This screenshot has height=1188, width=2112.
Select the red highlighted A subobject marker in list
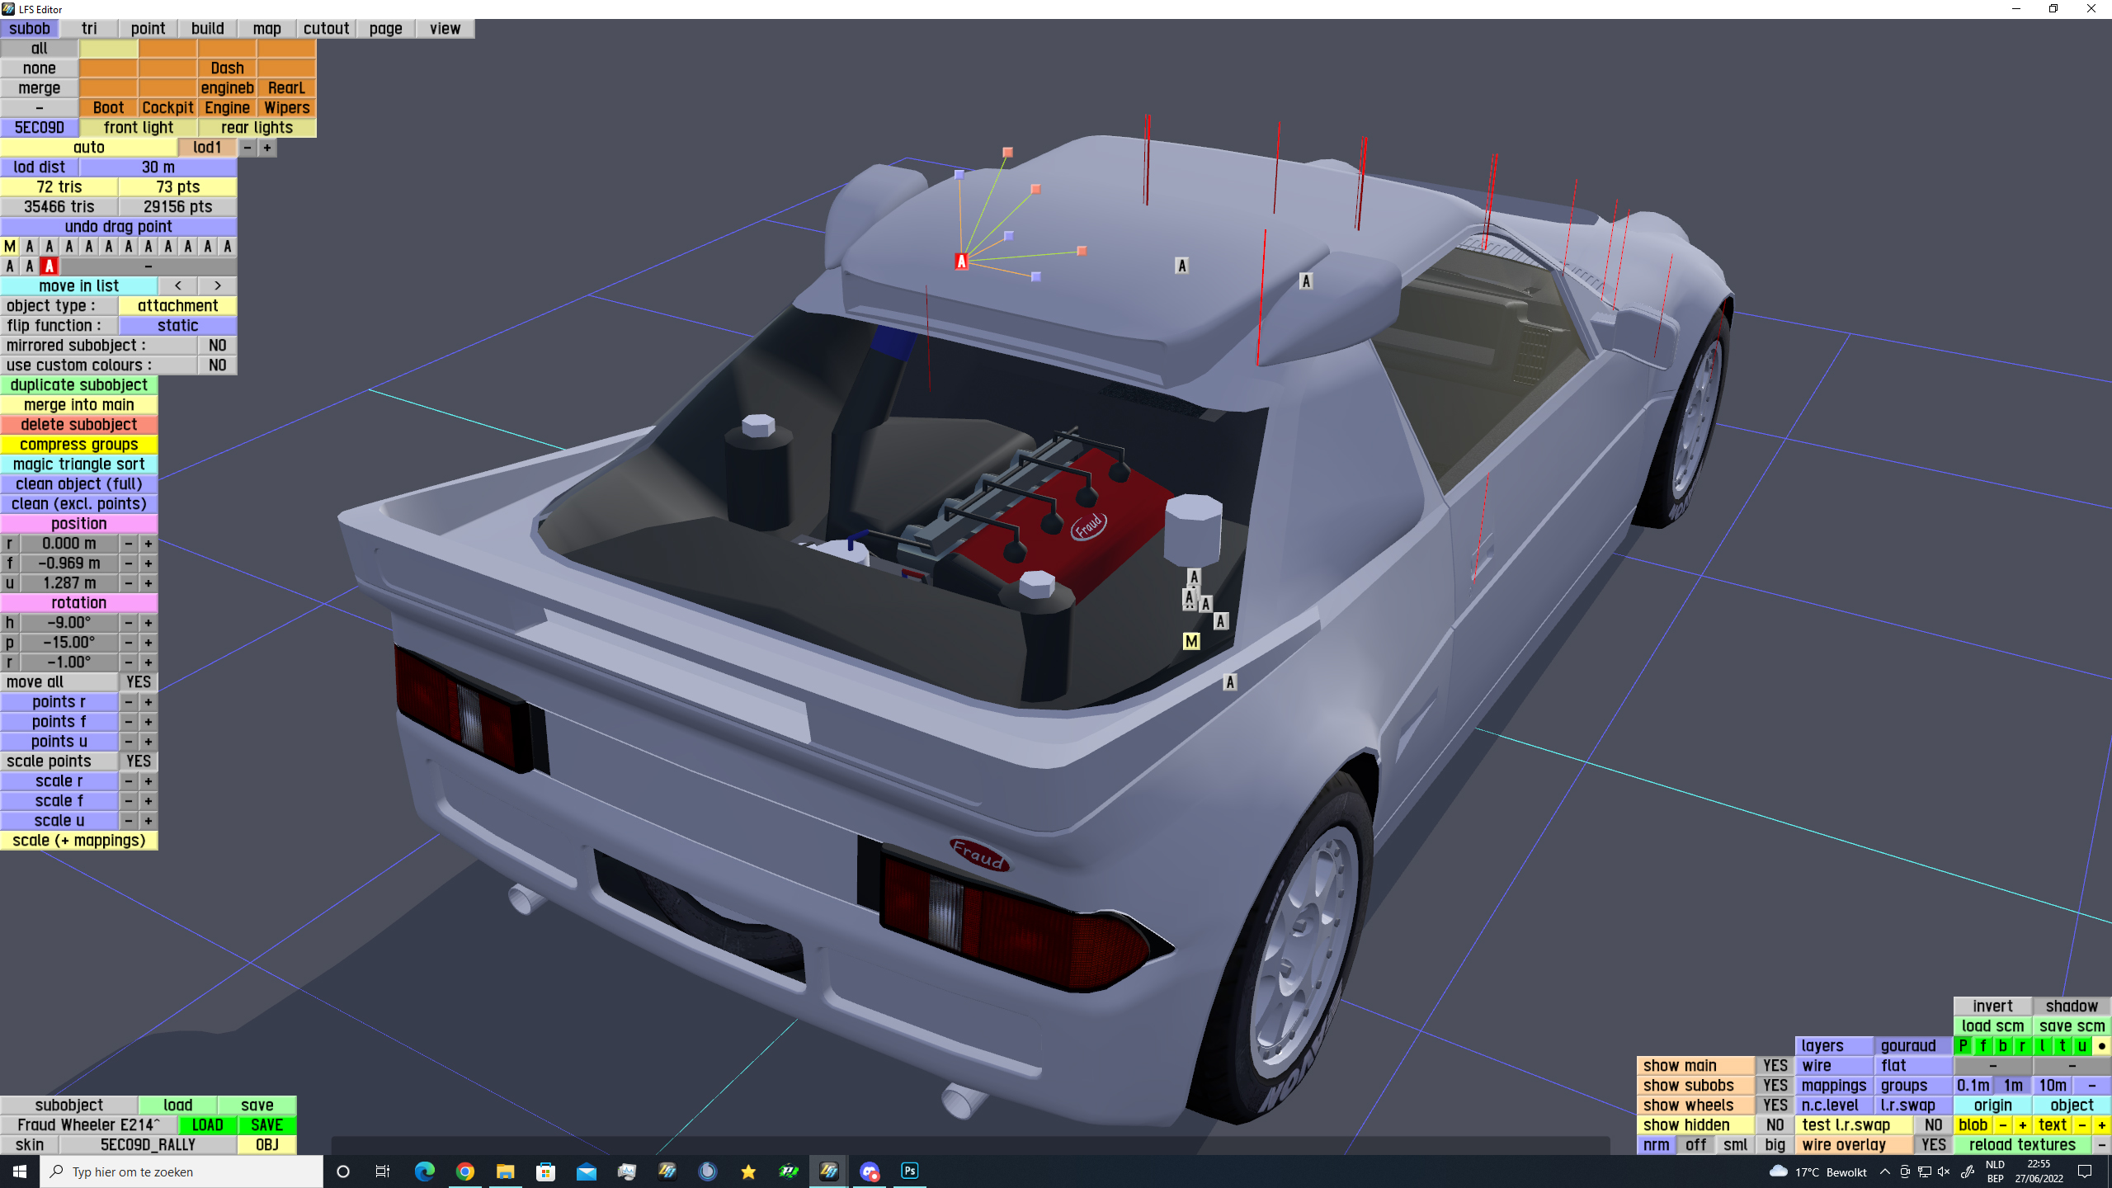point(49,266)
